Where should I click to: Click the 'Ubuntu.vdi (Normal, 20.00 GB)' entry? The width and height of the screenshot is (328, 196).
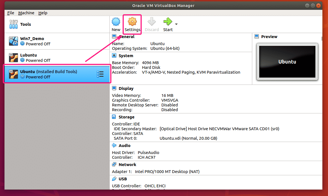point(188,138)
